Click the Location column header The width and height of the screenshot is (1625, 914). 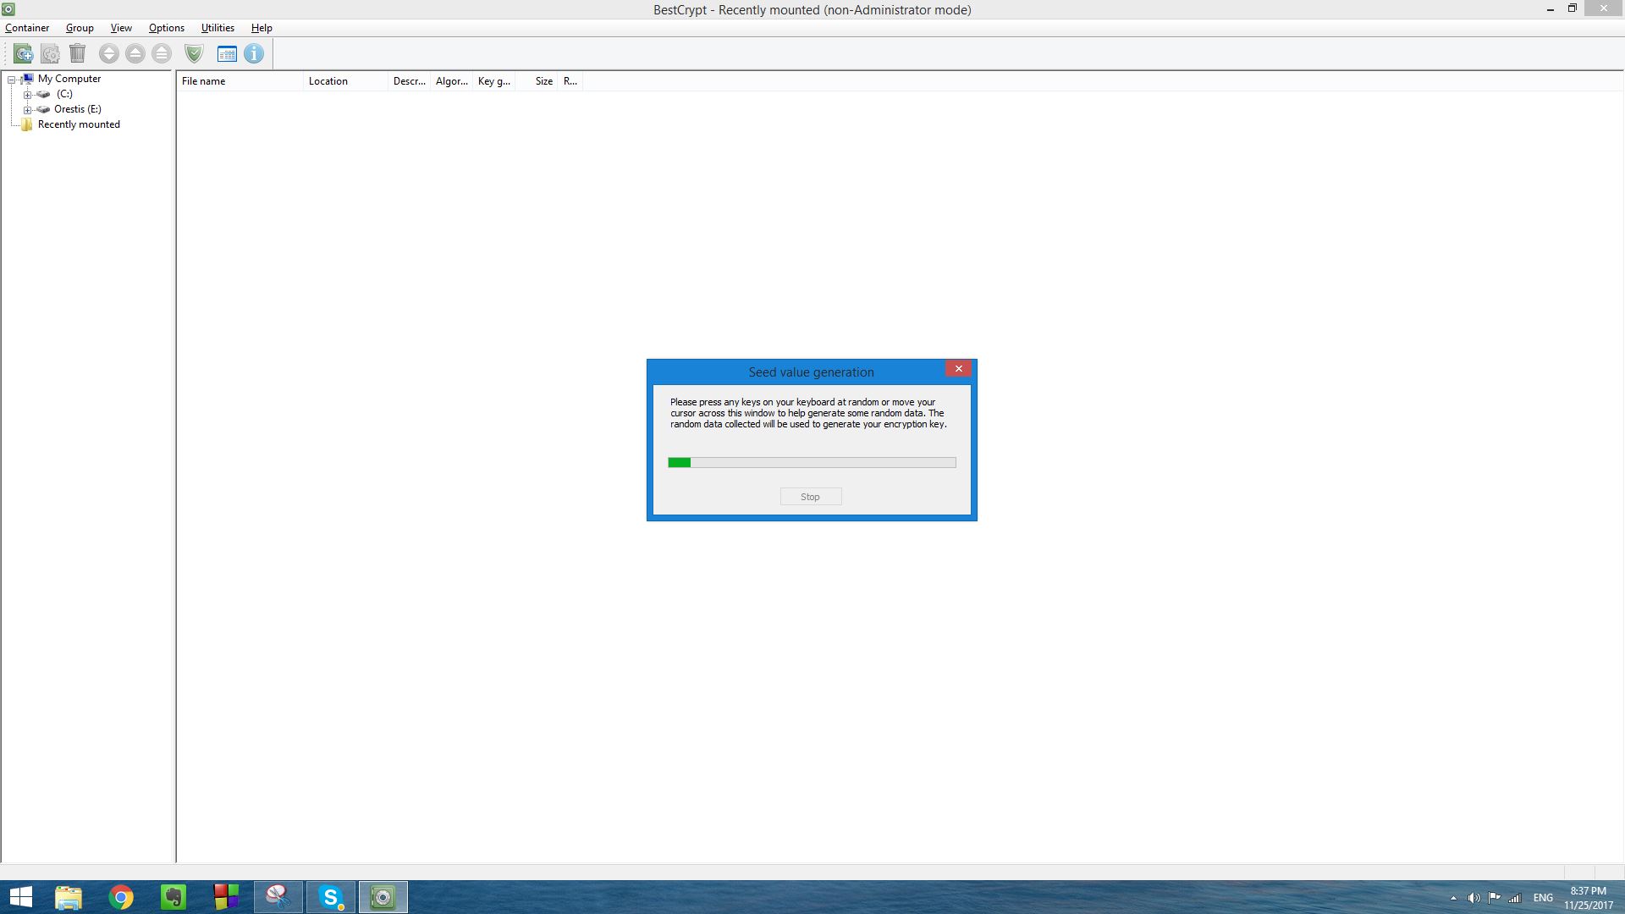click(x=345, y=81)
